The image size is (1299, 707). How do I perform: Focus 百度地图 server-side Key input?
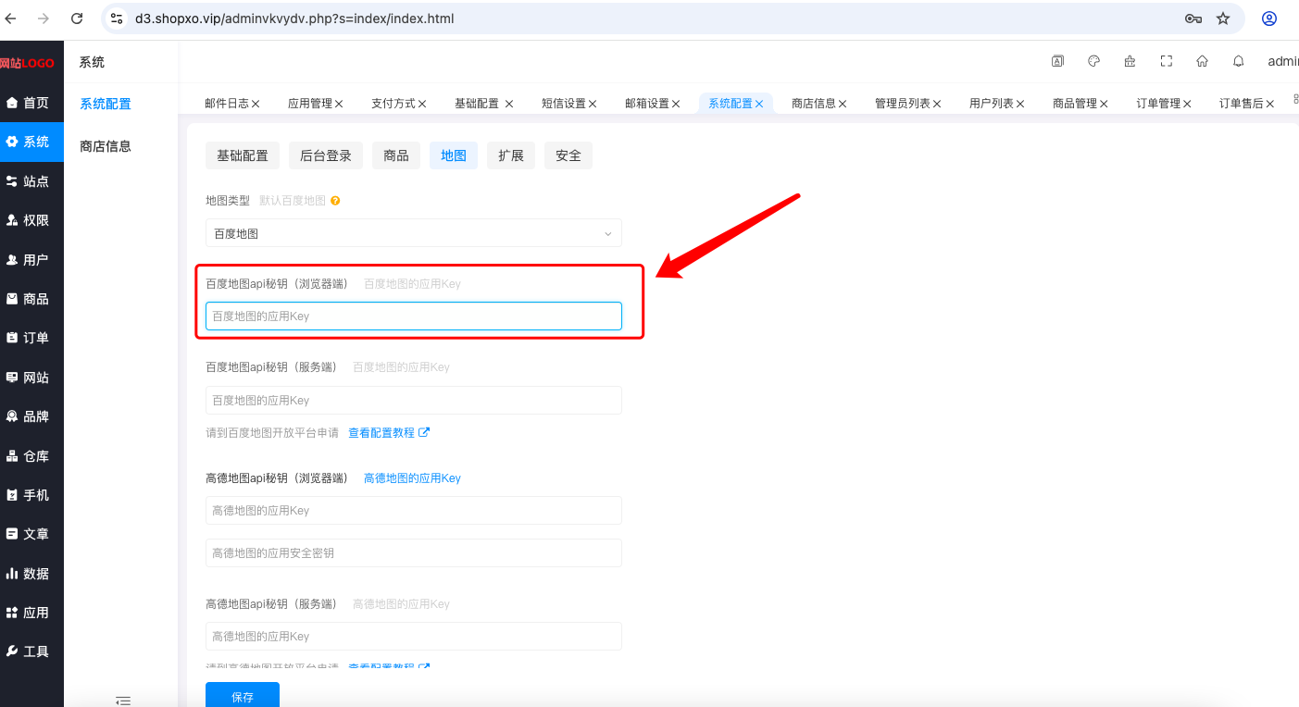pyautogui.click(x=414, y=400)
